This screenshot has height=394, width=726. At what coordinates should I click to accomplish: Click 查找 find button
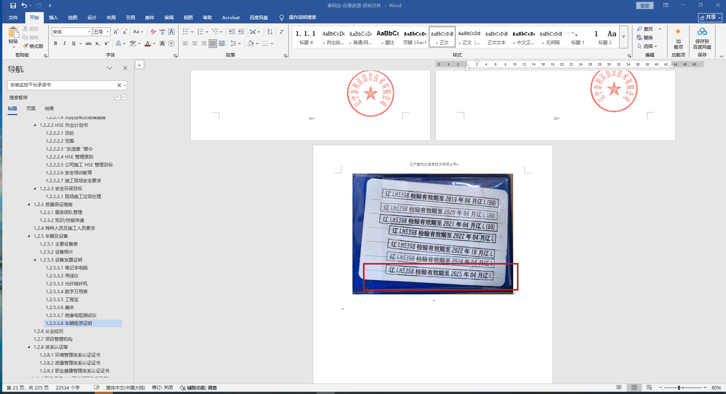tap(645, 29)
